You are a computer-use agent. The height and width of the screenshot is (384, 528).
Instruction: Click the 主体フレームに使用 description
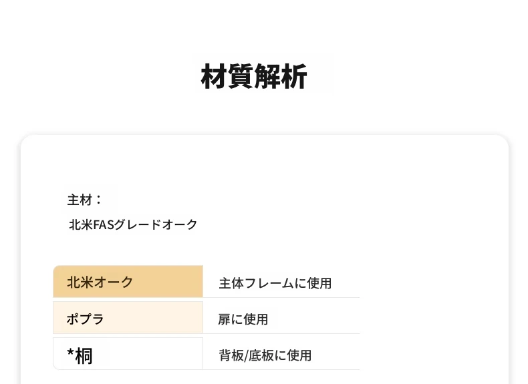275,283
